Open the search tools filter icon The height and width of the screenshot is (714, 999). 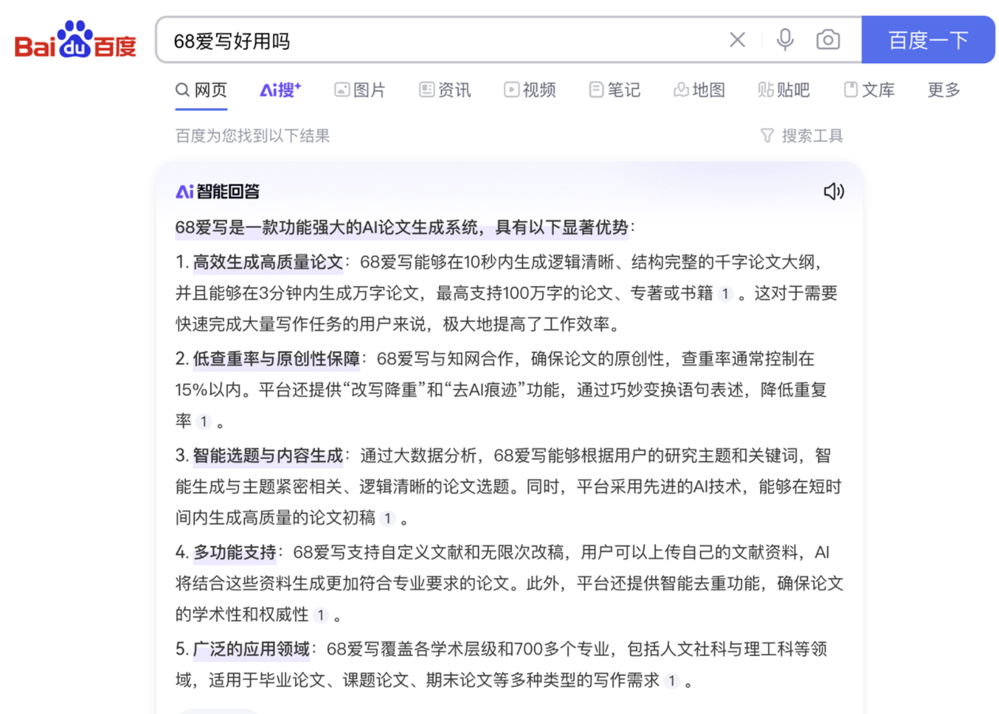pyautogui.click(x=767, y=136)
